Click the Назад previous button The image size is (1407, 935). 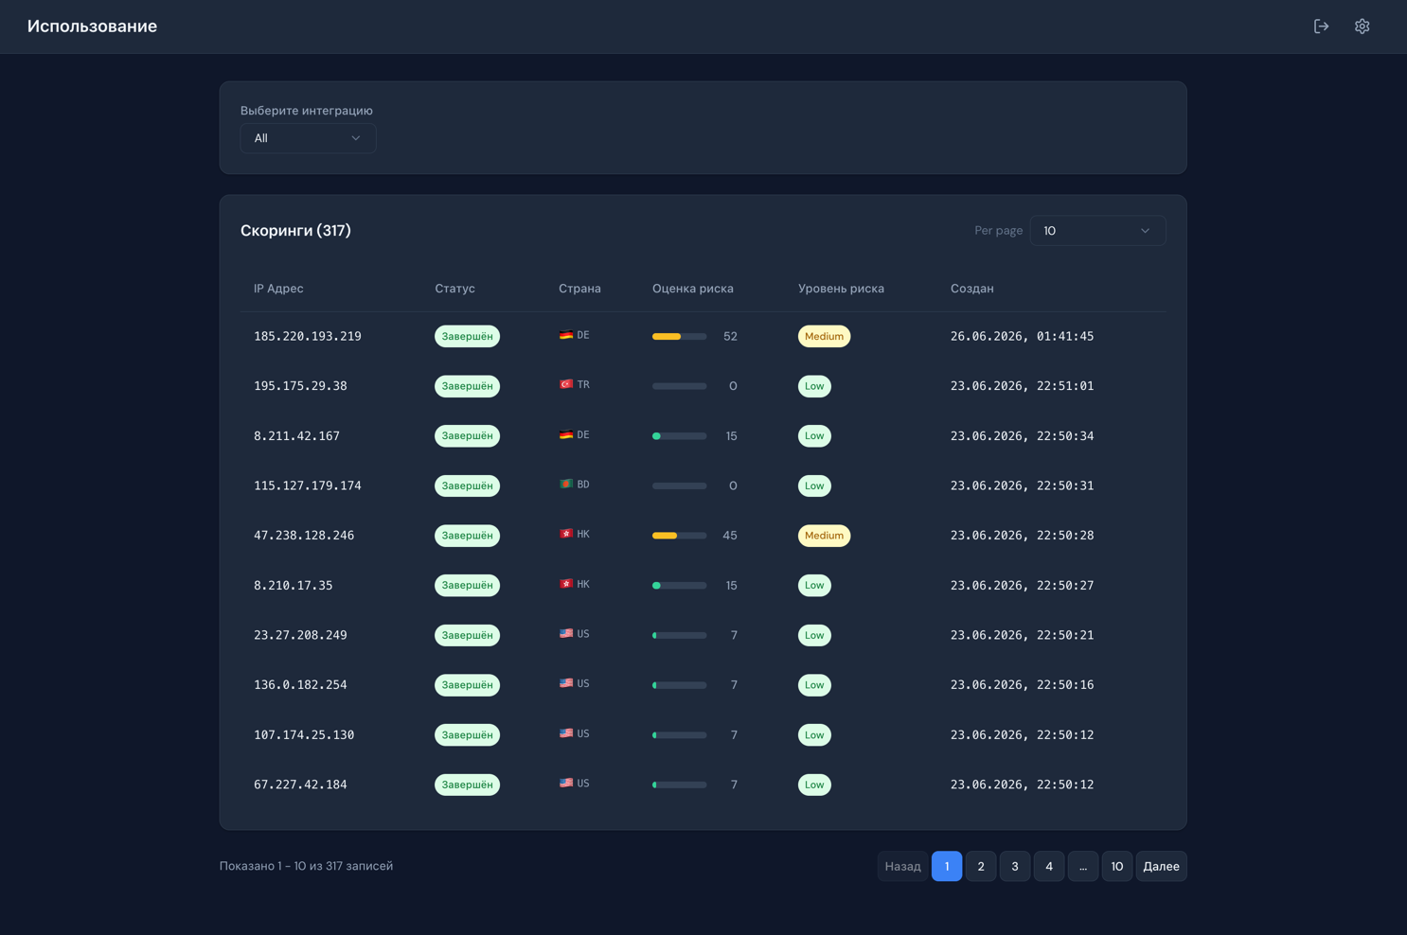click(x=902, y=866)
